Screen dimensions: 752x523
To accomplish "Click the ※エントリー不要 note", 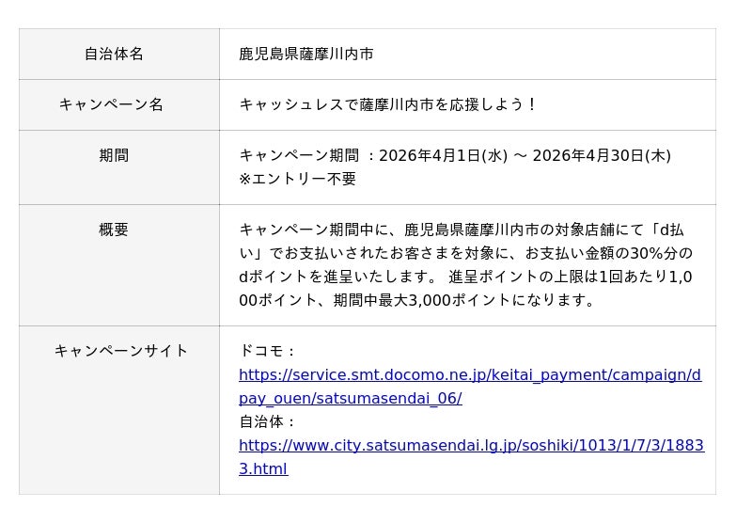I will click(297, 179).
